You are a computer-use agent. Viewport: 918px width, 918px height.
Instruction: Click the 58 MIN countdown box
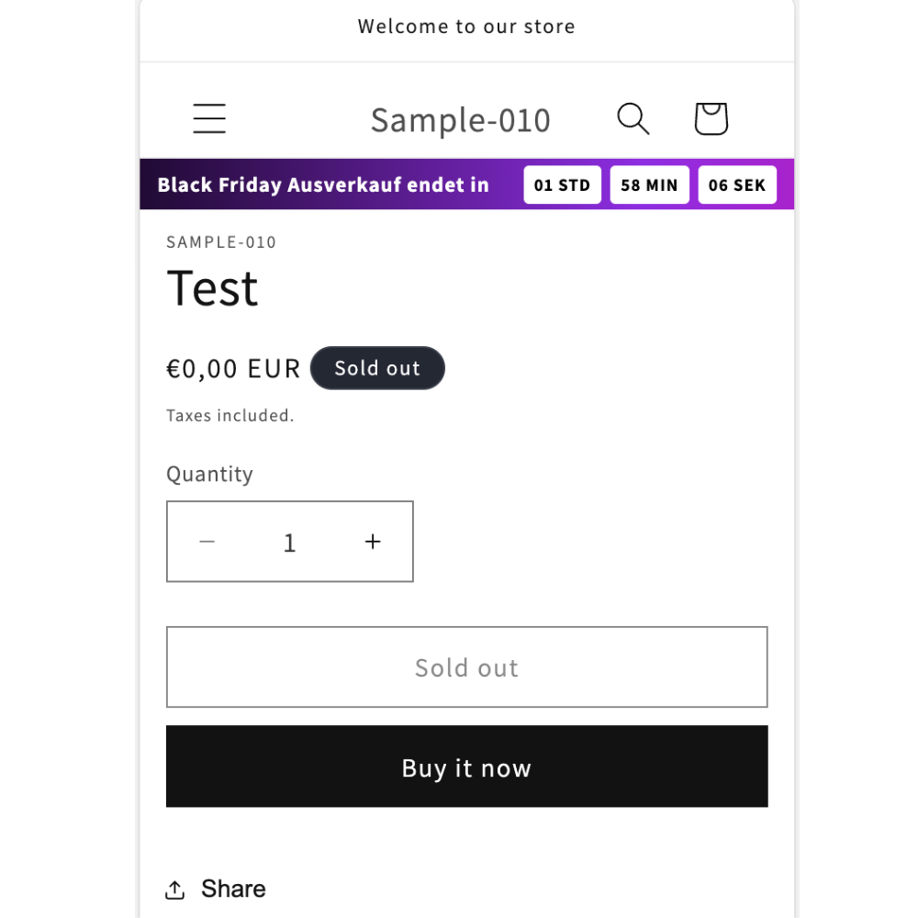[x=649, y=185]
